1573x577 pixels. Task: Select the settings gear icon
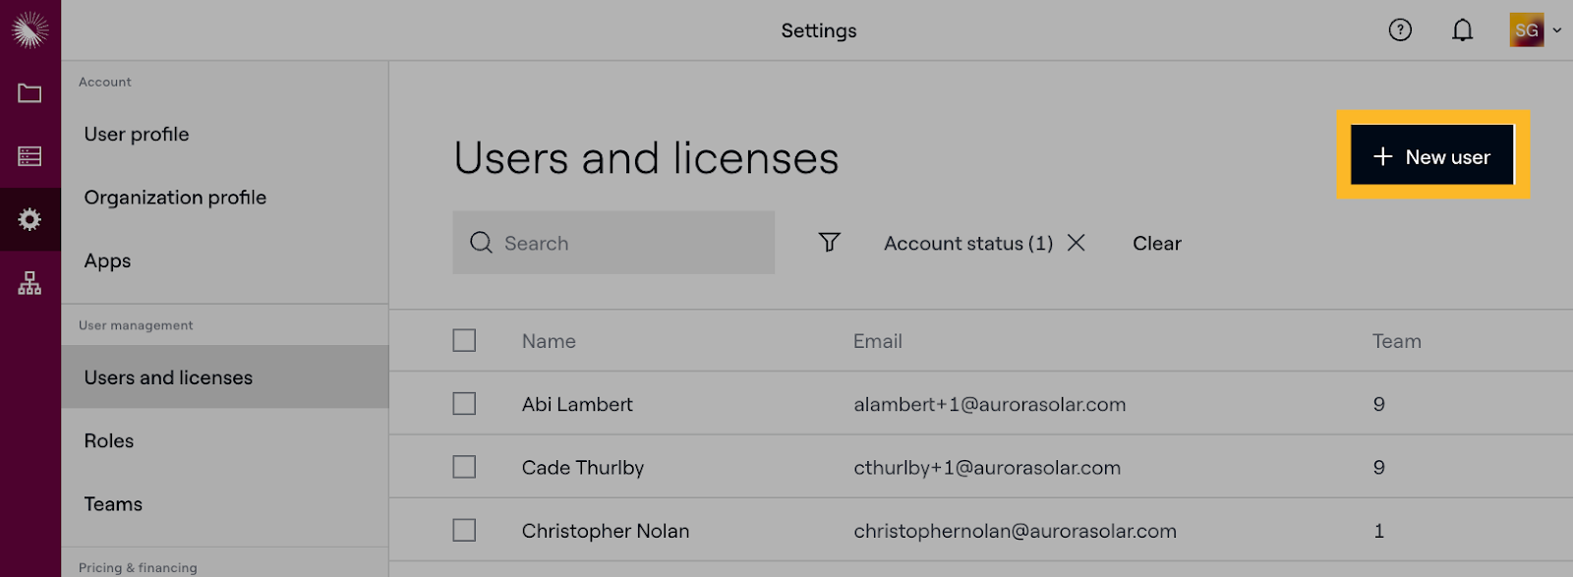click(29, 219)
